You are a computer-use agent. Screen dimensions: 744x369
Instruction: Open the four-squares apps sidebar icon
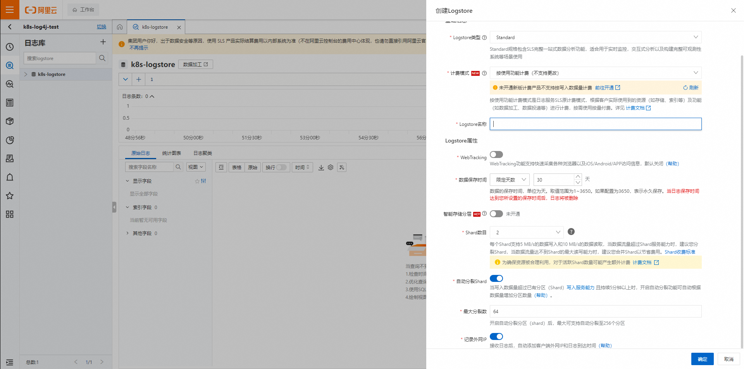click(10, 214)
